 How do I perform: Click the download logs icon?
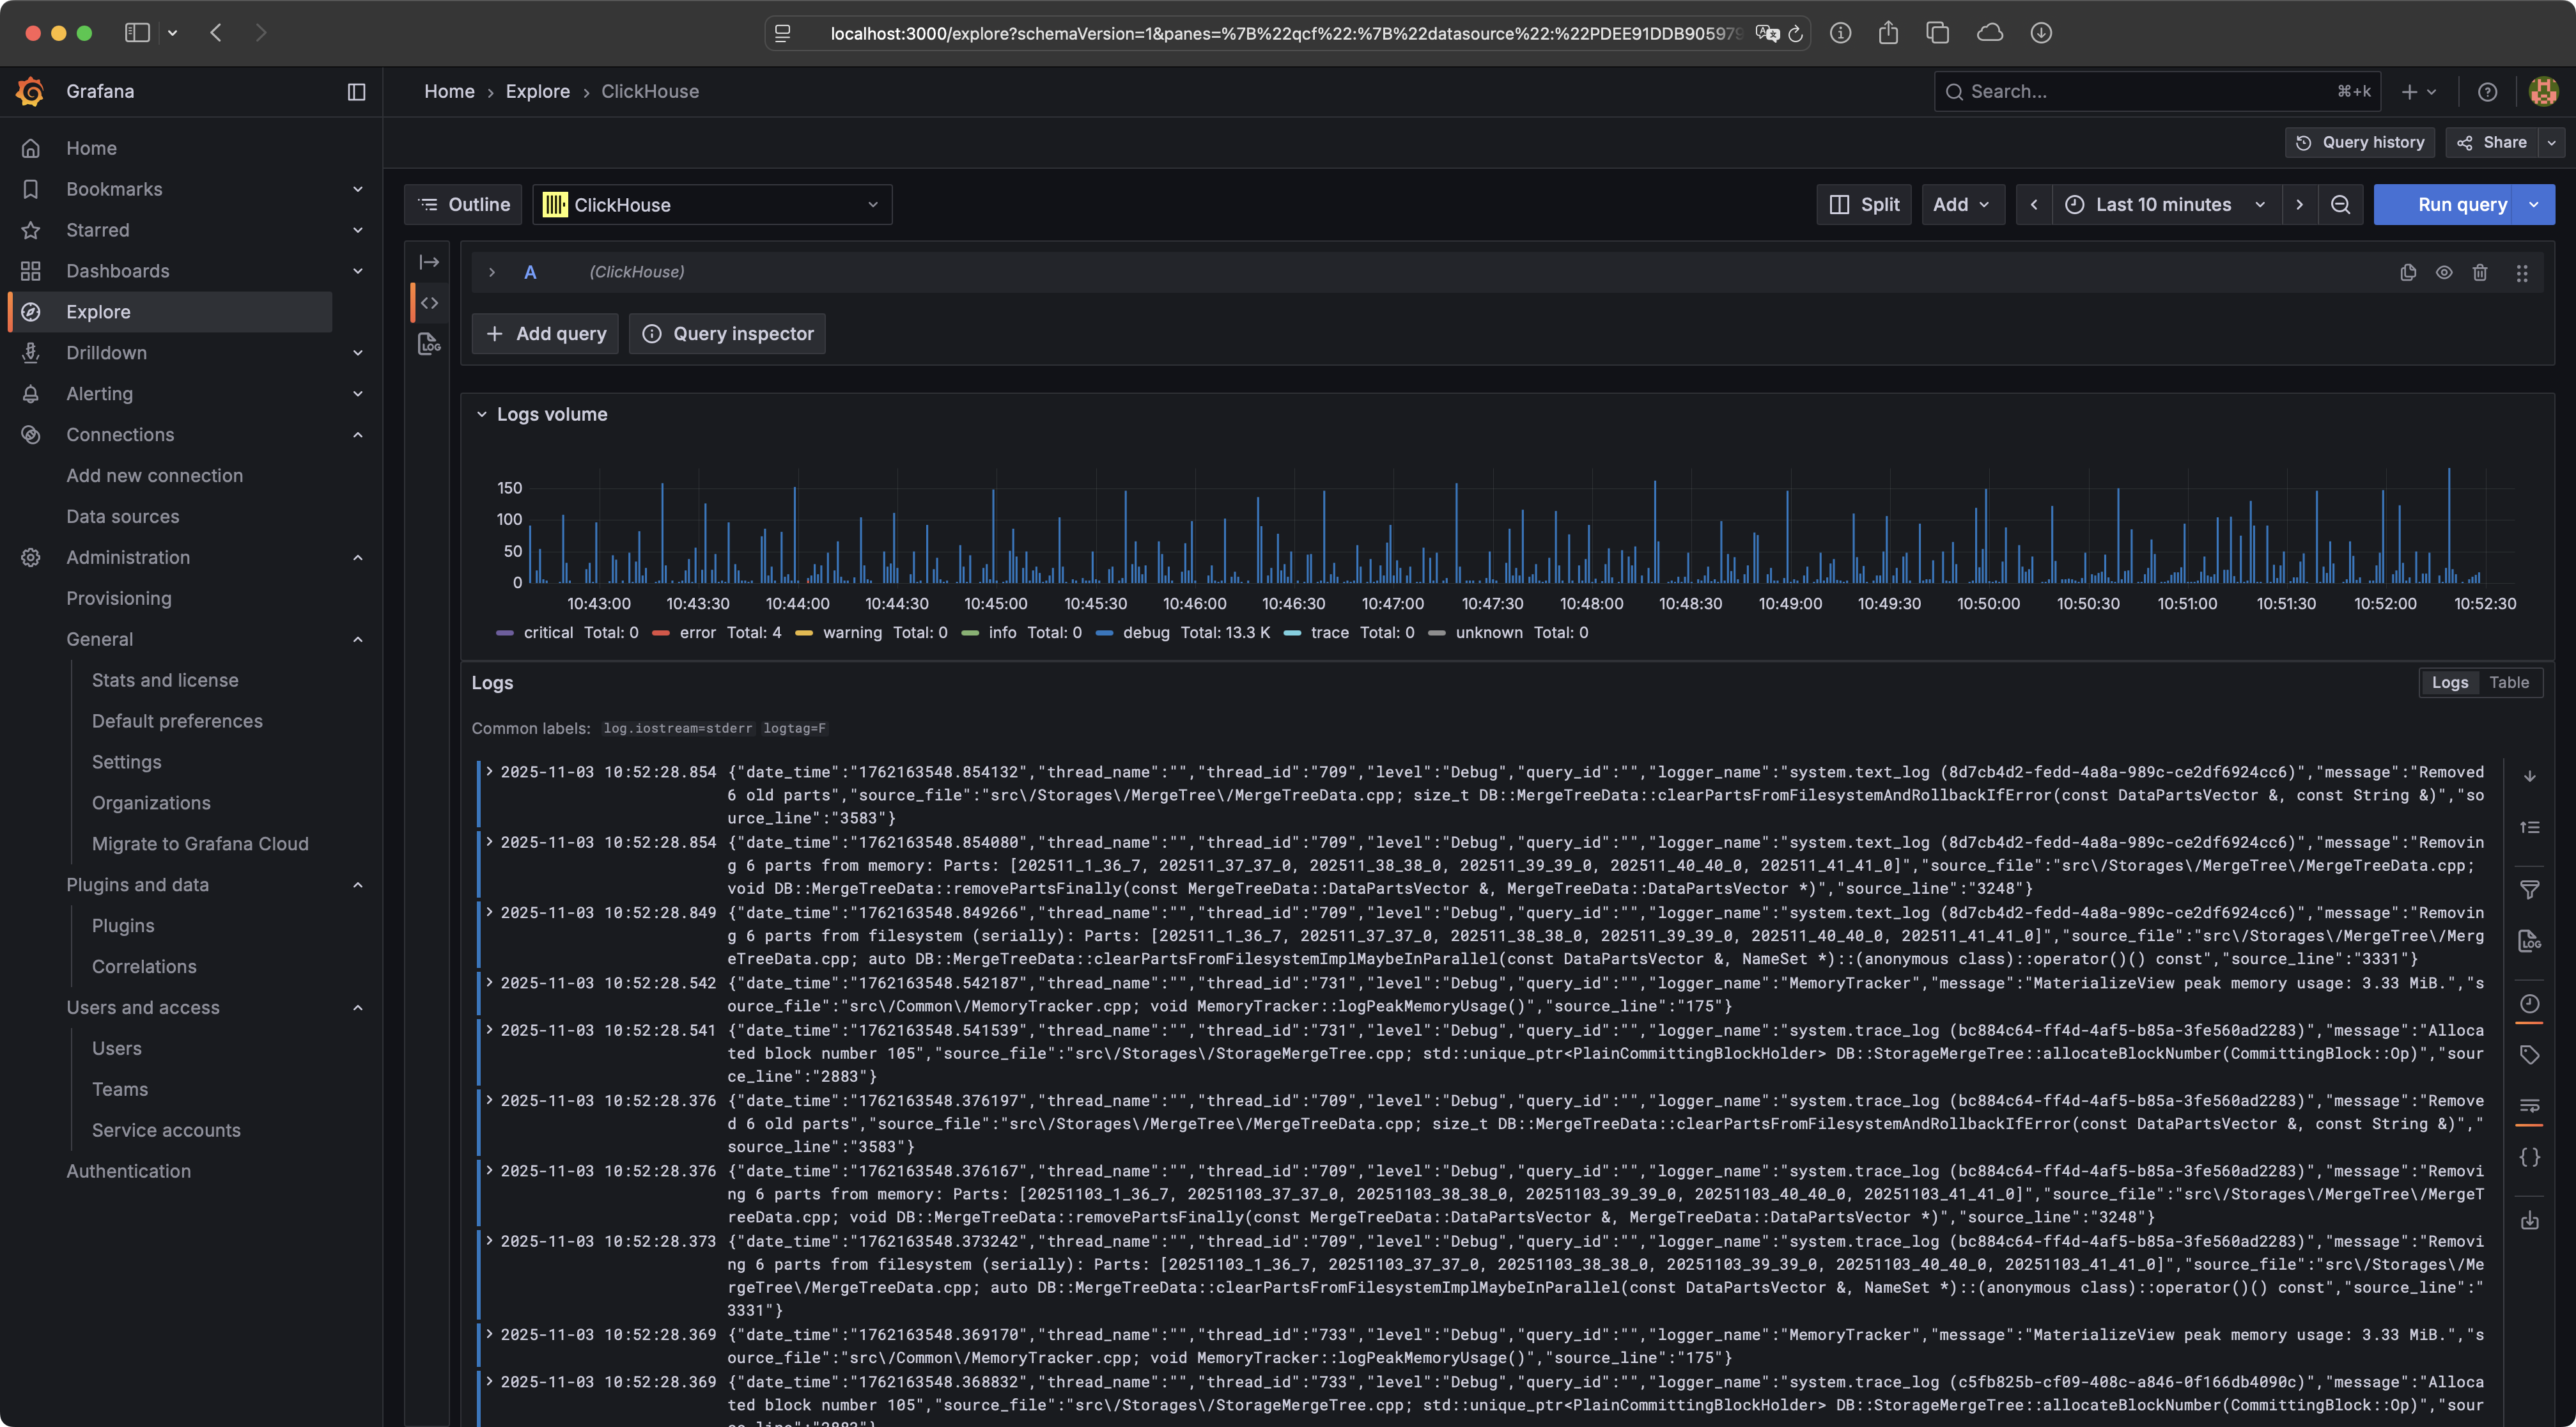click(x=2529, y=1220)
